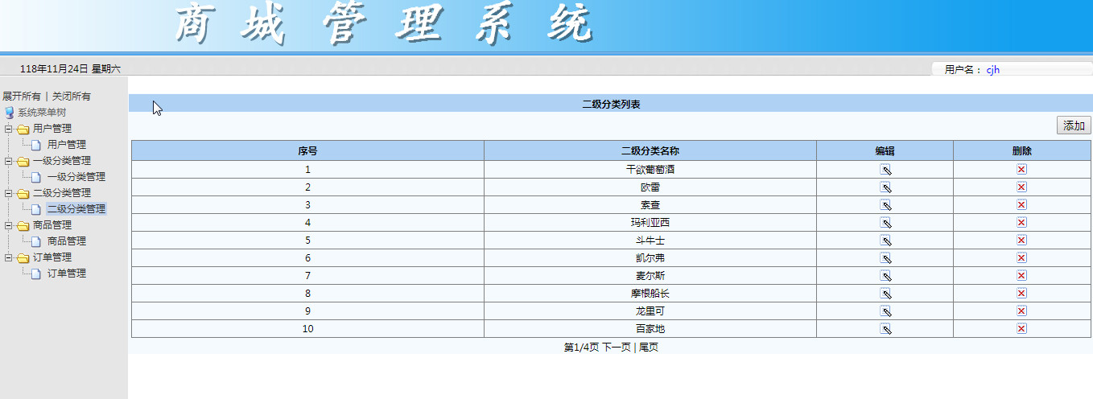This screenshot has height=399, width=1093.
Task: Delete the 凯尔弗 row using red X
Action: pyautogui.click(x=1021, y=258)
